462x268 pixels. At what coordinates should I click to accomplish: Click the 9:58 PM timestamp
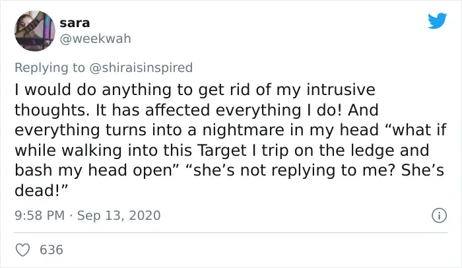40,215
